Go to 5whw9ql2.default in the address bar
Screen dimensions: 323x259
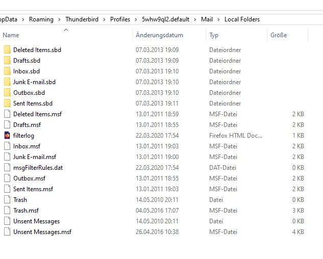(x=165, y=19)
